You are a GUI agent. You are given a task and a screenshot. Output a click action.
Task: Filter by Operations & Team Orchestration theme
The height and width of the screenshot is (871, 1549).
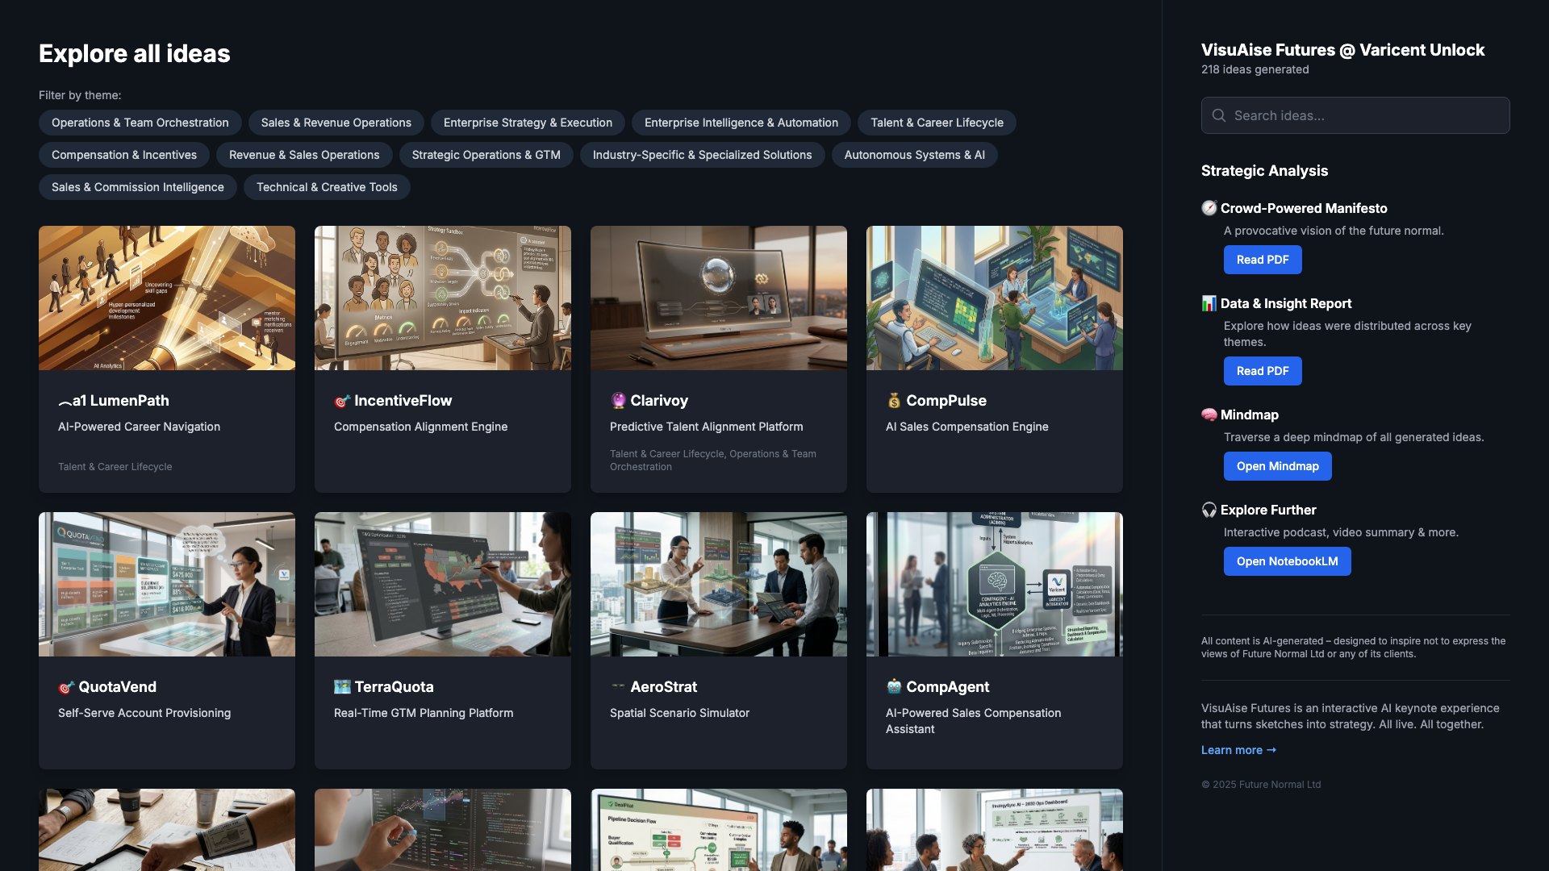[140, 123]
